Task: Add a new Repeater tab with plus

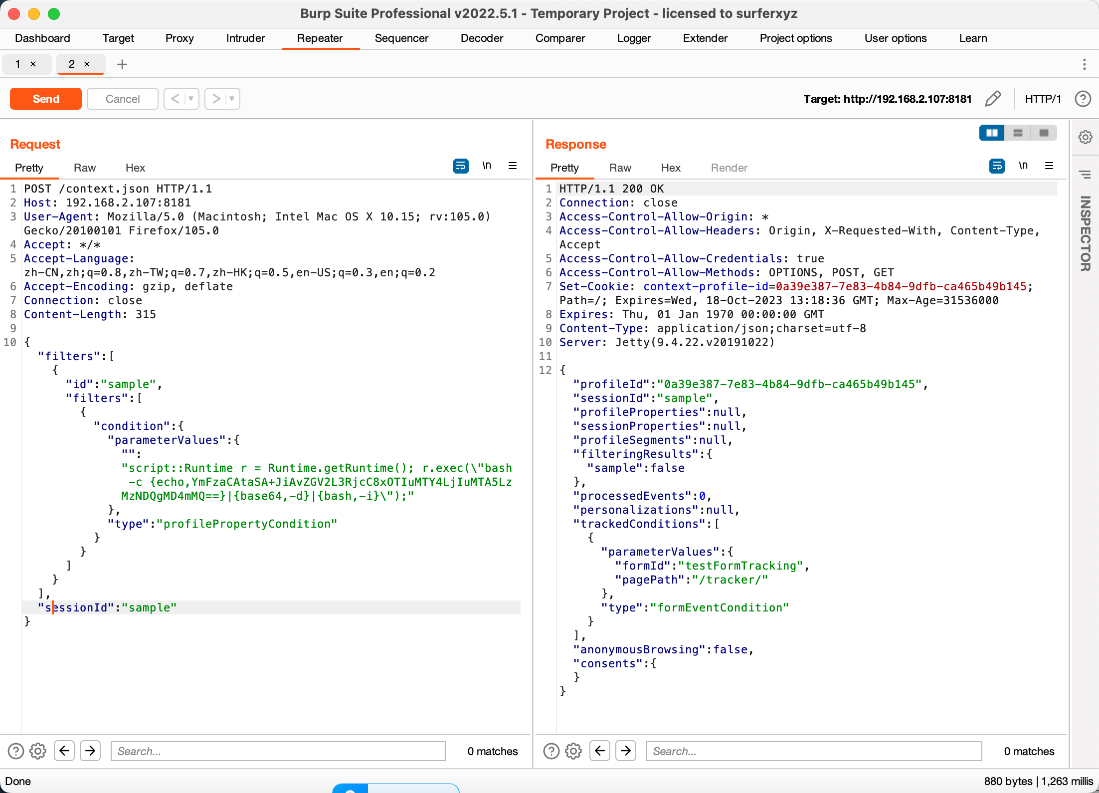Action: pos(122,64)
